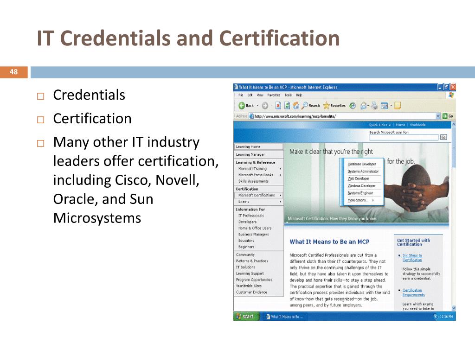
Task: Open the Six Steps to Certification link
Action: [x=412, y=258]
